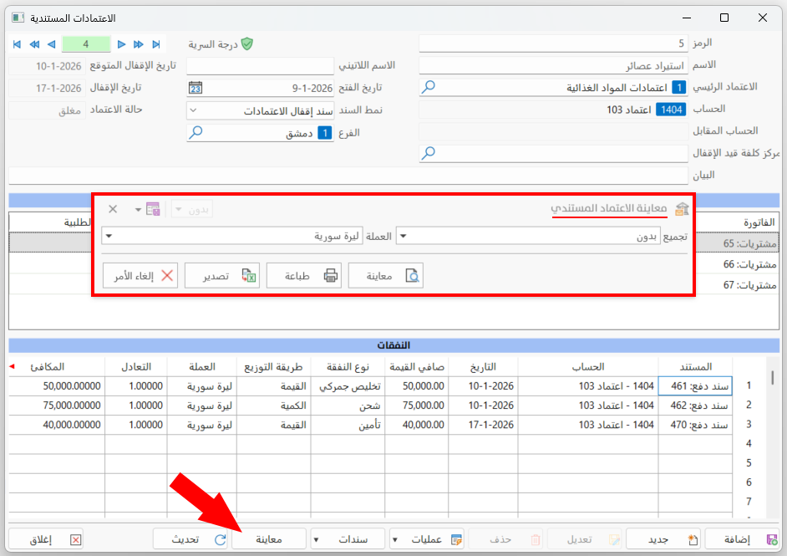Click the record number box showing 4
Screen dimensions: 787x556
(x=86, y=44)
